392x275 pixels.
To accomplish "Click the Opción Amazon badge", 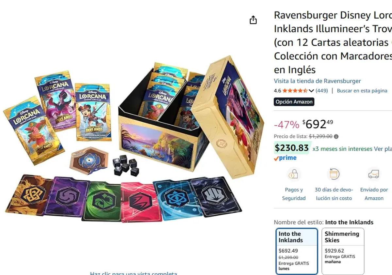I will (294, 102).
